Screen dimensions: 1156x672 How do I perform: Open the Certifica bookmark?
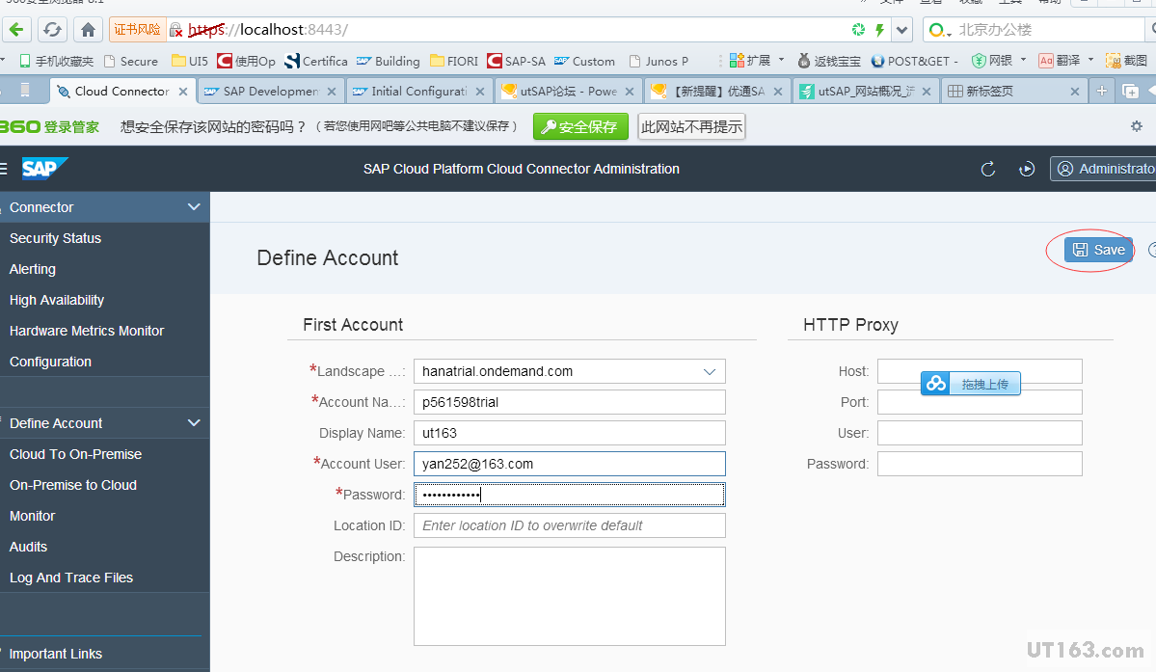[316, 61]
